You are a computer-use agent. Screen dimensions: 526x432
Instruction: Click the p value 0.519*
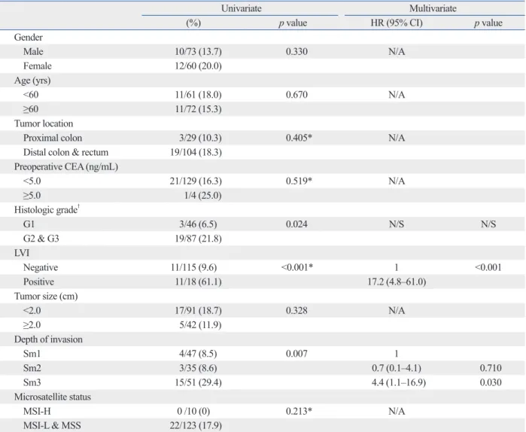tap(299, 181)
